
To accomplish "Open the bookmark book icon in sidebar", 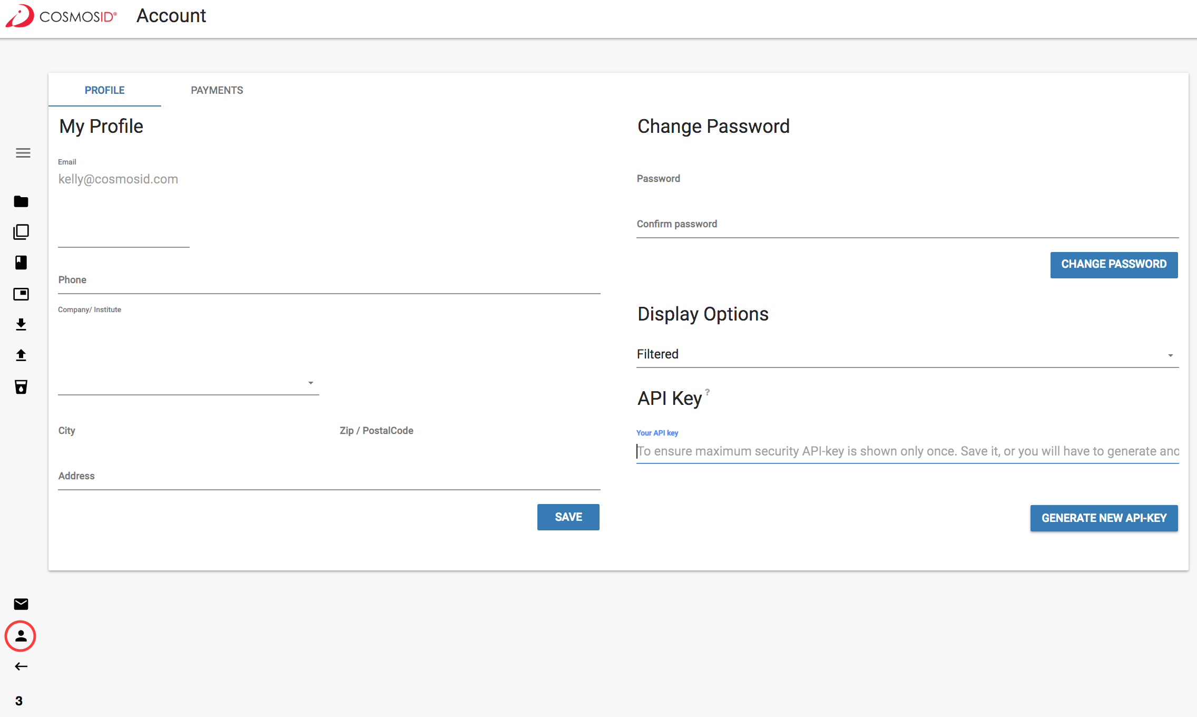I will tap(21, 263).
